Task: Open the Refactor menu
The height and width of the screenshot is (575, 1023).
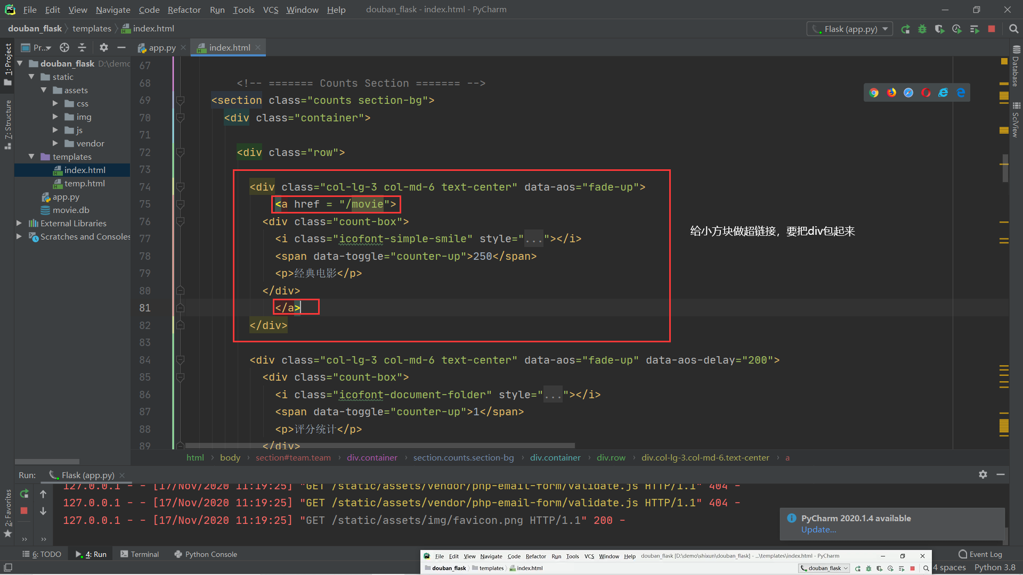Action: pyautogui.click(x=184, y=10)
